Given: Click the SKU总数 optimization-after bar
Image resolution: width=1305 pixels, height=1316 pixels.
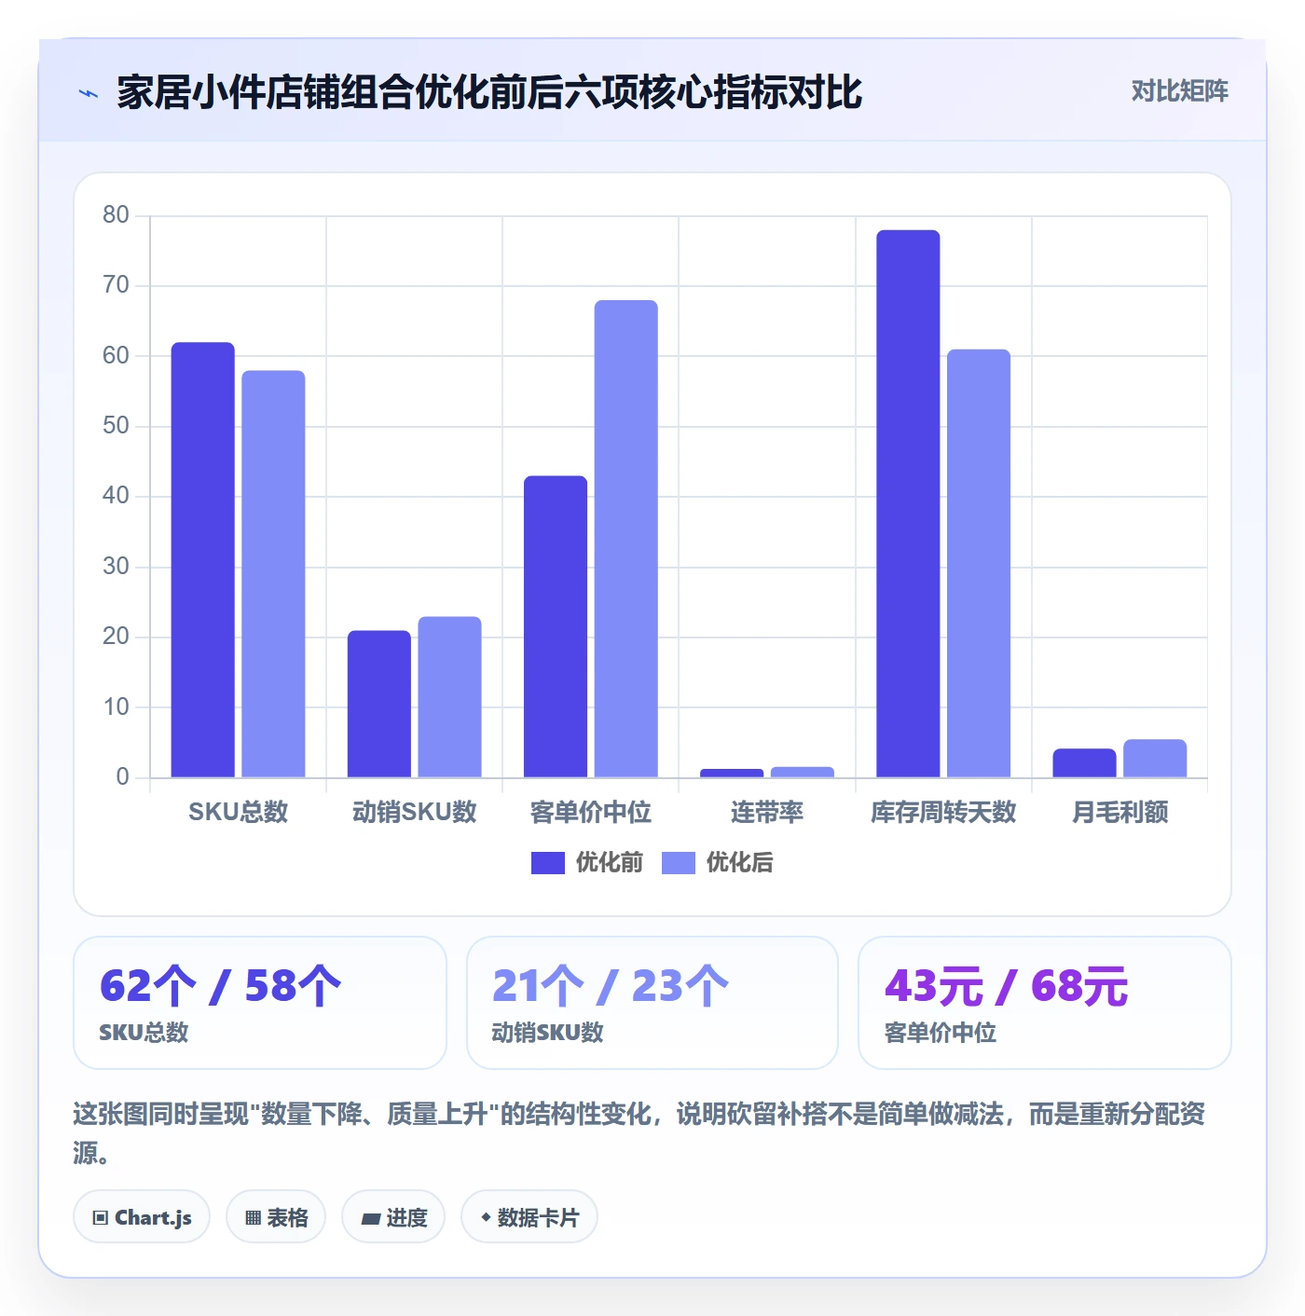Looking at the screenshot, I should click(273, 574).
